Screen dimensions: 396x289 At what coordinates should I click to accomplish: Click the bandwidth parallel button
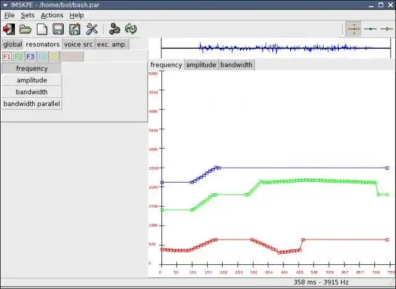click(x=32, y=104)
